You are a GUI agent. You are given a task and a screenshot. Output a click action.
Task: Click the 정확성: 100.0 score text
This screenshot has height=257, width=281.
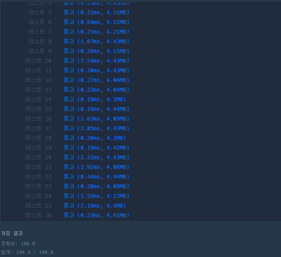[x=18, y=243]
